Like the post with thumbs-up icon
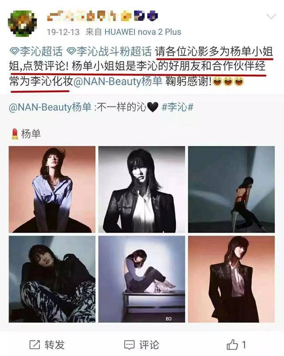Screen dimensions: 284x356 coord(232,344)
